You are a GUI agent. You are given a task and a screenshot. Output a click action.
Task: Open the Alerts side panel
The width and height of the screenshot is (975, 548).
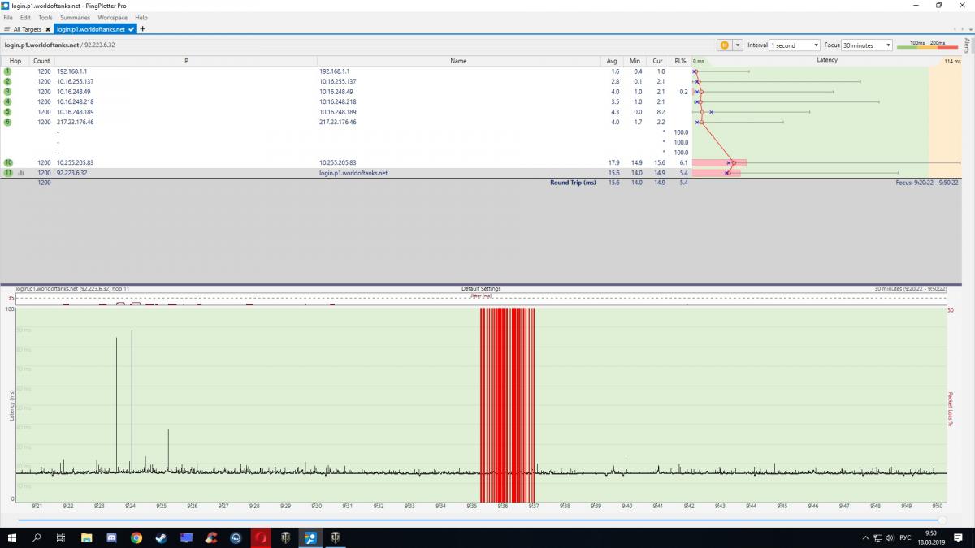[967, 45]
